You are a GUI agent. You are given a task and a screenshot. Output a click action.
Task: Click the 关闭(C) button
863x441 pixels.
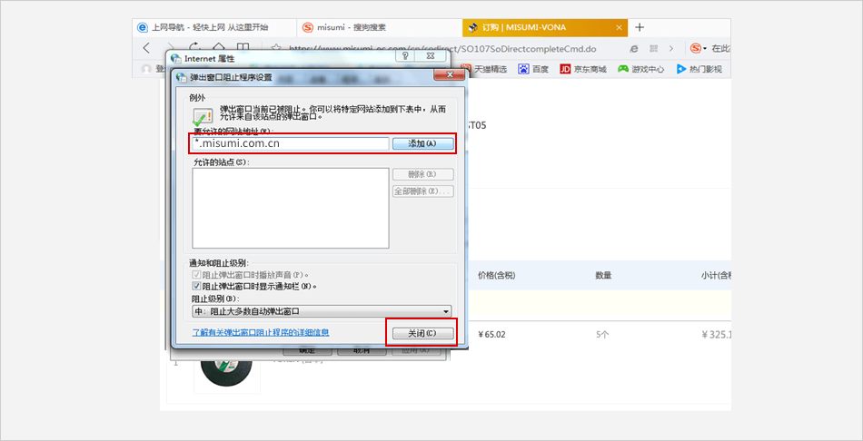[x=422, y=333]
